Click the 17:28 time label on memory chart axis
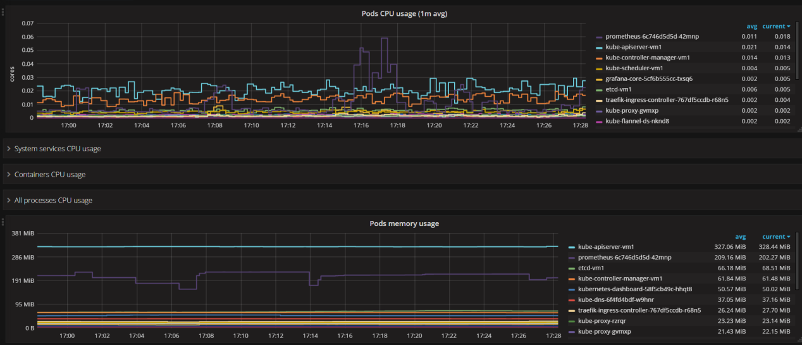This screenshot has width=802, height=345. pos(554,336)
